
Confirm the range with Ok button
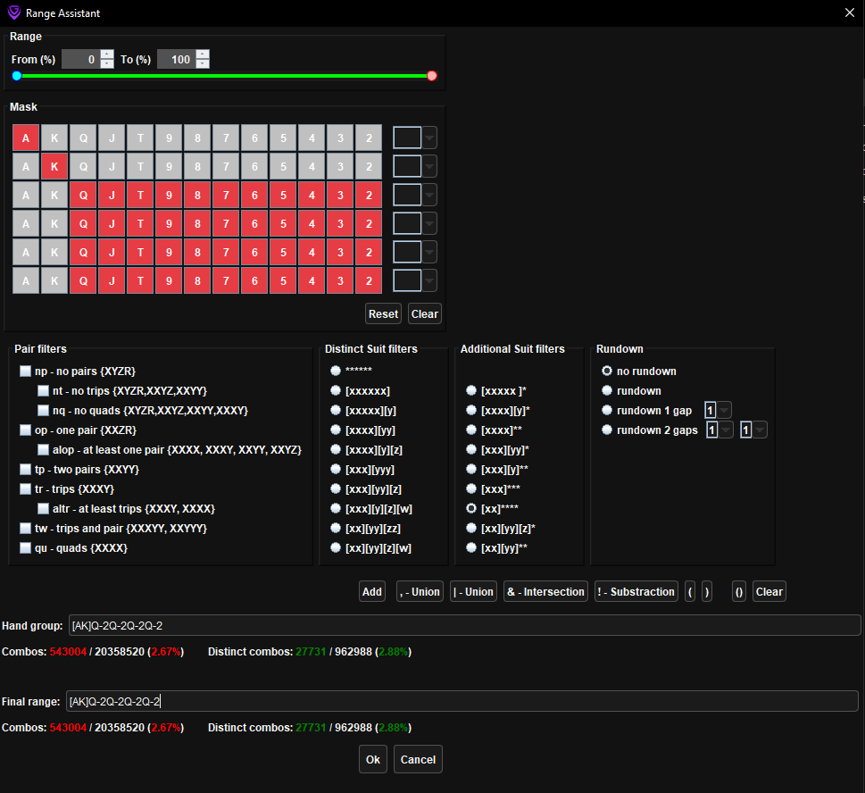coord(373,759)
